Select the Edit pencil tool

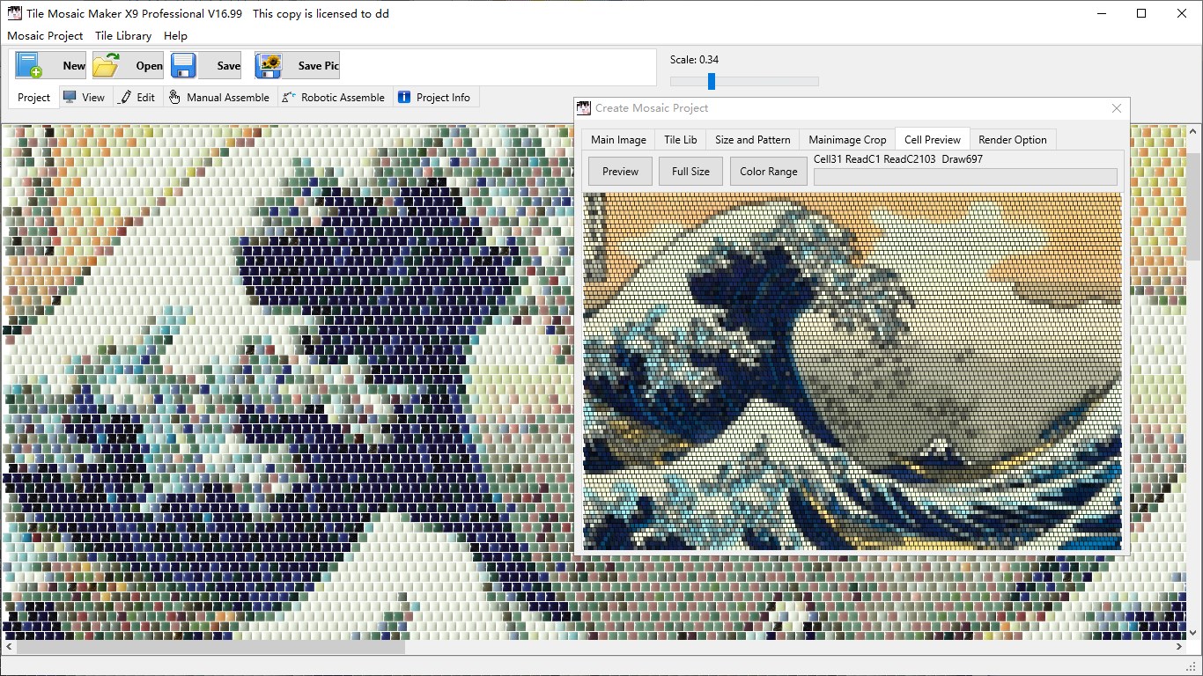point(137,97)
